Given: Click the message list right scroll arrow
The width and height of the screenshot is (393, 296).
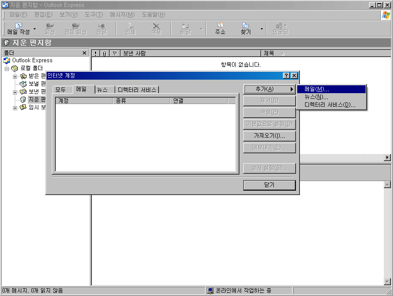Looking at the screenshot, I should [387, 158].
